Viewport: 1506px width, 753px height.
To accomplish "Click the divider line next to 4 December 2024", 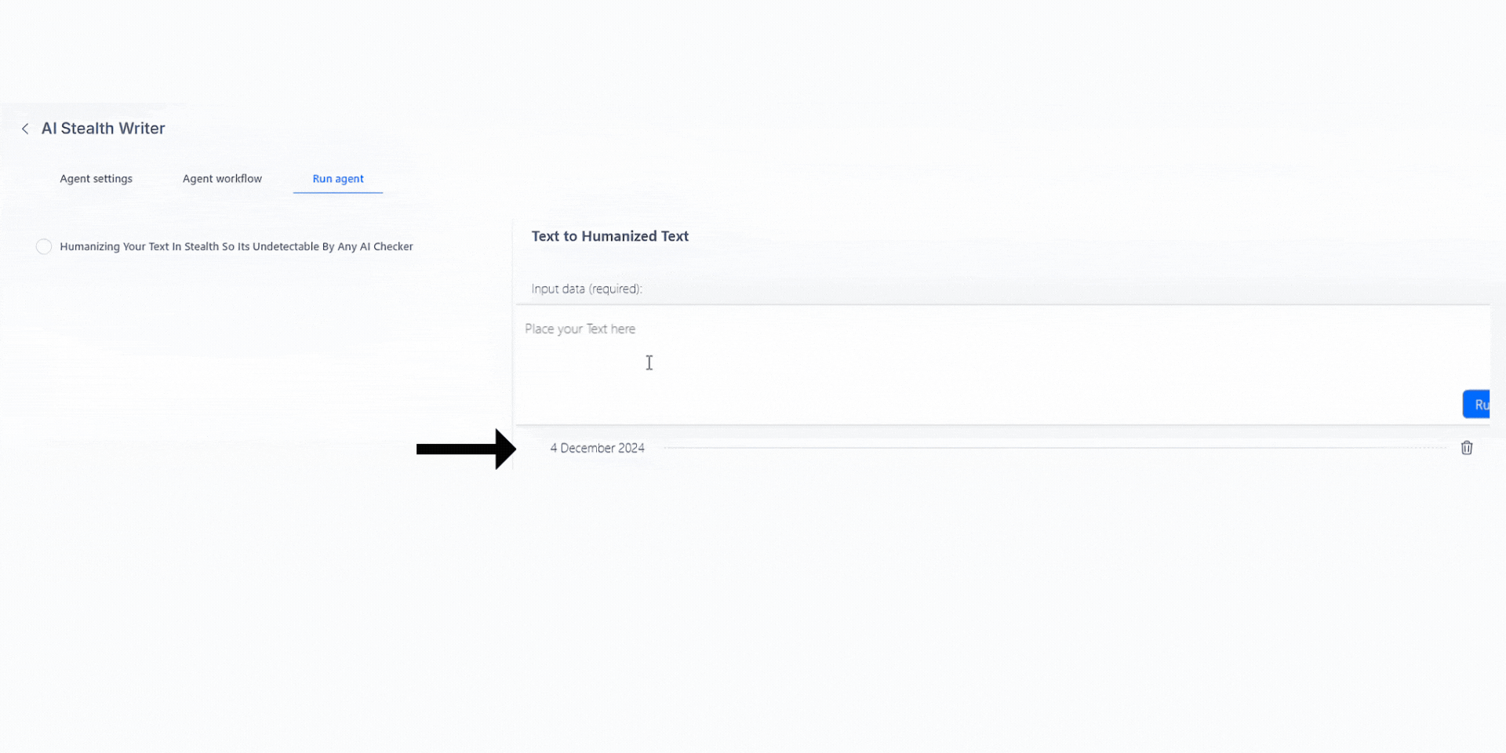I will 1054,448.
